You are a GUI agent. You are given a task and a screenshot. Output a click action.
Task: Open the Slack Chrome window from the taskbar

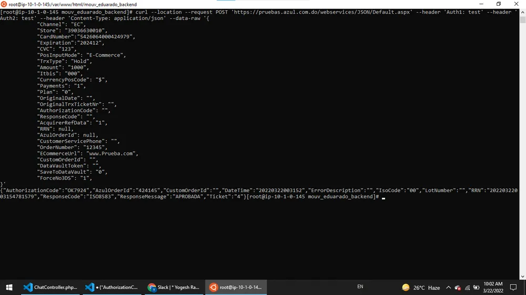174,287
